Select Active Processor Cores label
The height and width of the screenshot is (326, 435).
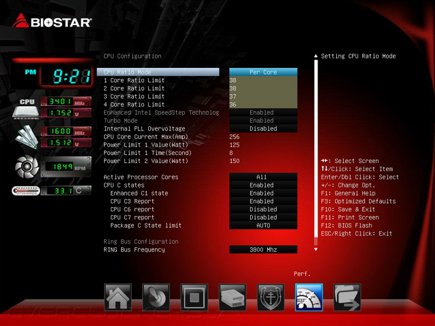coord(141,177)
